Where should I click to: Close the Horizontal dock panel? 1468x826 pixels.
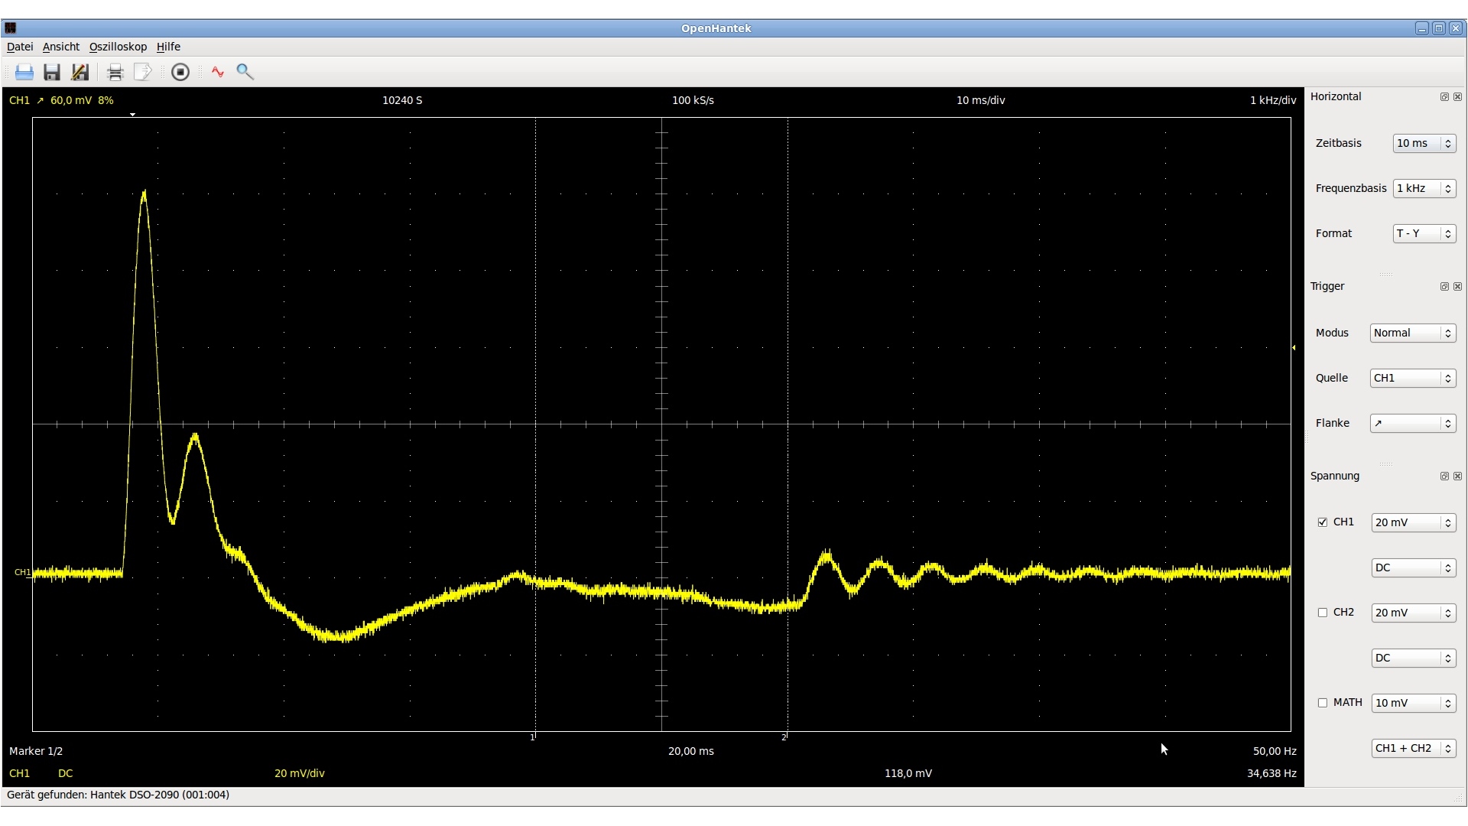pos(1457,97)
